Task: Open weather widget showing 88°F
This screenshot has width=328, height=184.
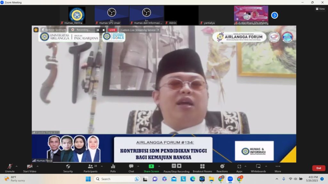Action: [15, 179]
